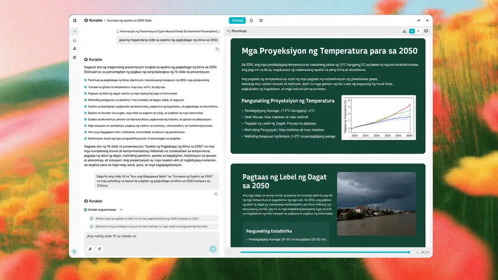Attach a file with the paperclip icon
This screenshot has width=498, height=280.
[x=90, y=249]
